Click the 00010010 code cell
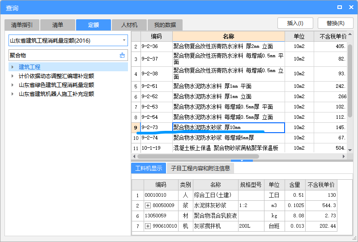 pos(161,195)
